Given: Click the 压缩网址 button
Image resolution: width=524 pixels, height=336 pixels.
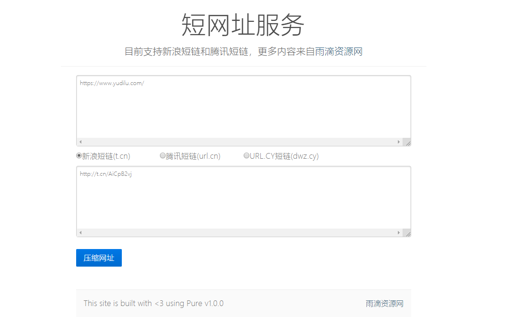Looking at the screenshot, I should 99,258.
